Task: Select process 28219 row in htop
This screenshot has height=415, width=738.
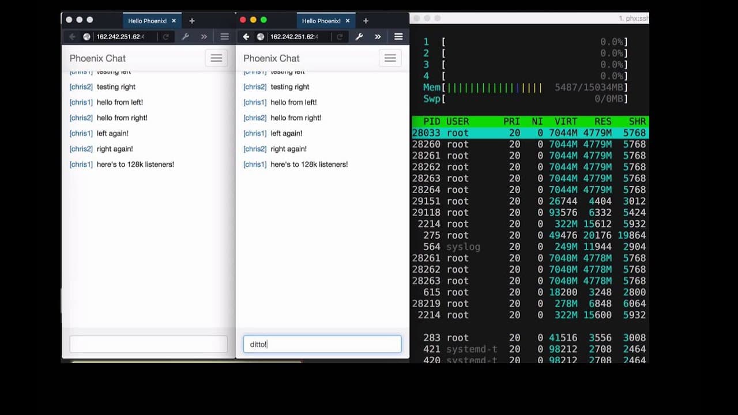Action: point(530,304)
